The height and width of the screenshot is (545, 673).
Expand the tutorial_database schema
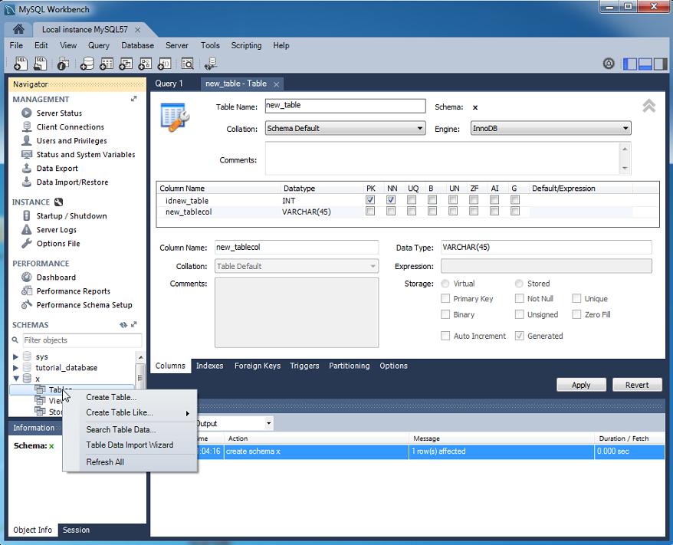click(15, 368)
